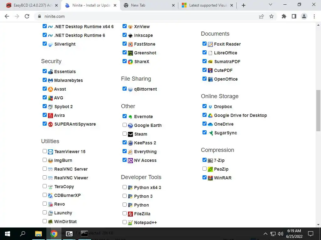
Task: Switch to Latest supported Visual tab
Action: pos(208,5)
